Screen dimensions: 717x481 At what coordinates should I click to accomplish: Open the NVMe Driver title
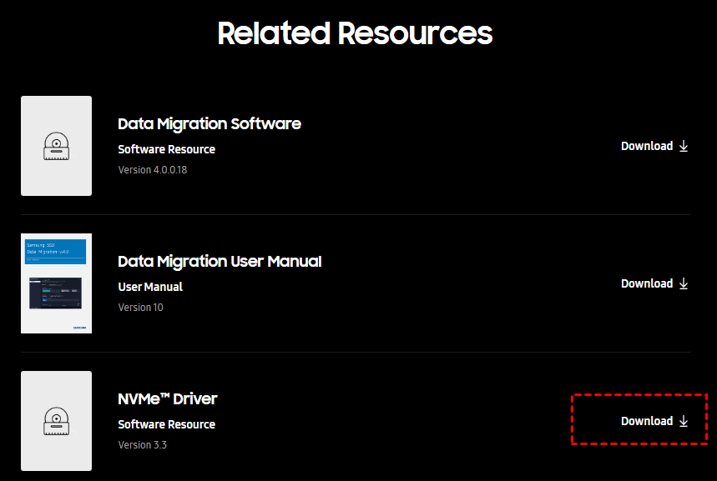[x=168, y=398]
